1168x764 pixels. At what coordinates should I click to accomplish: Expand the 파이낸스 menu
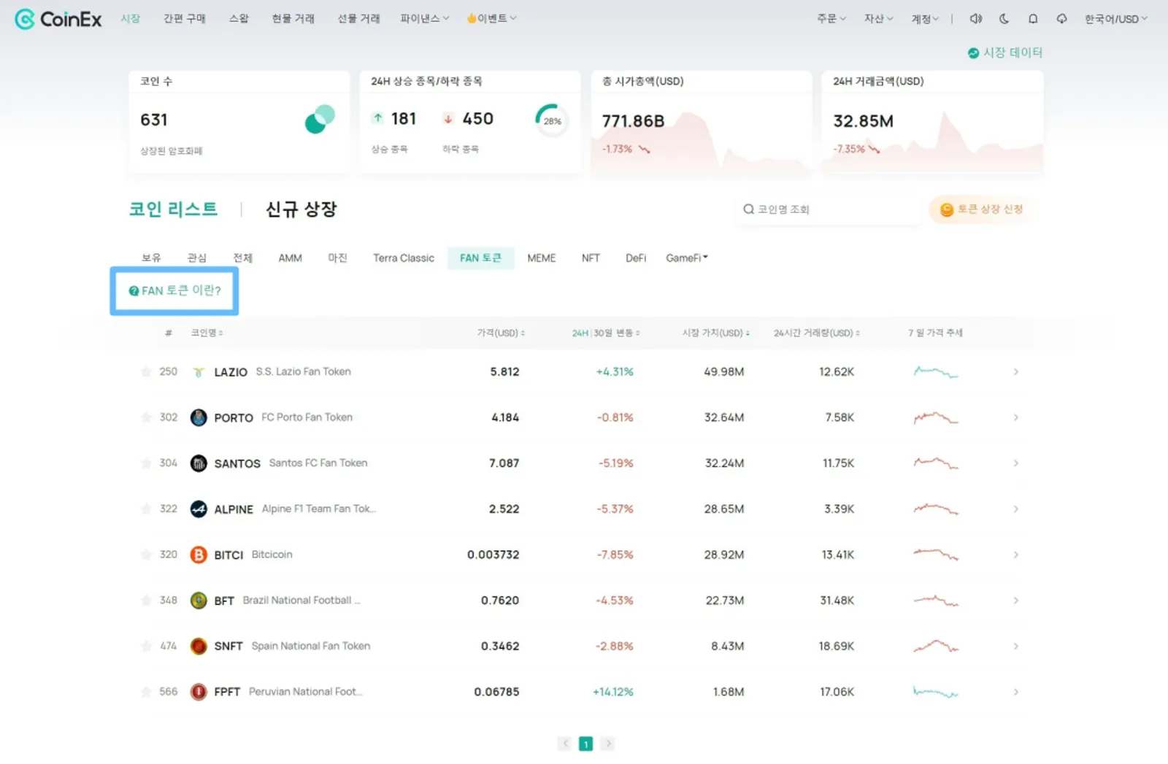coord(425,19)
